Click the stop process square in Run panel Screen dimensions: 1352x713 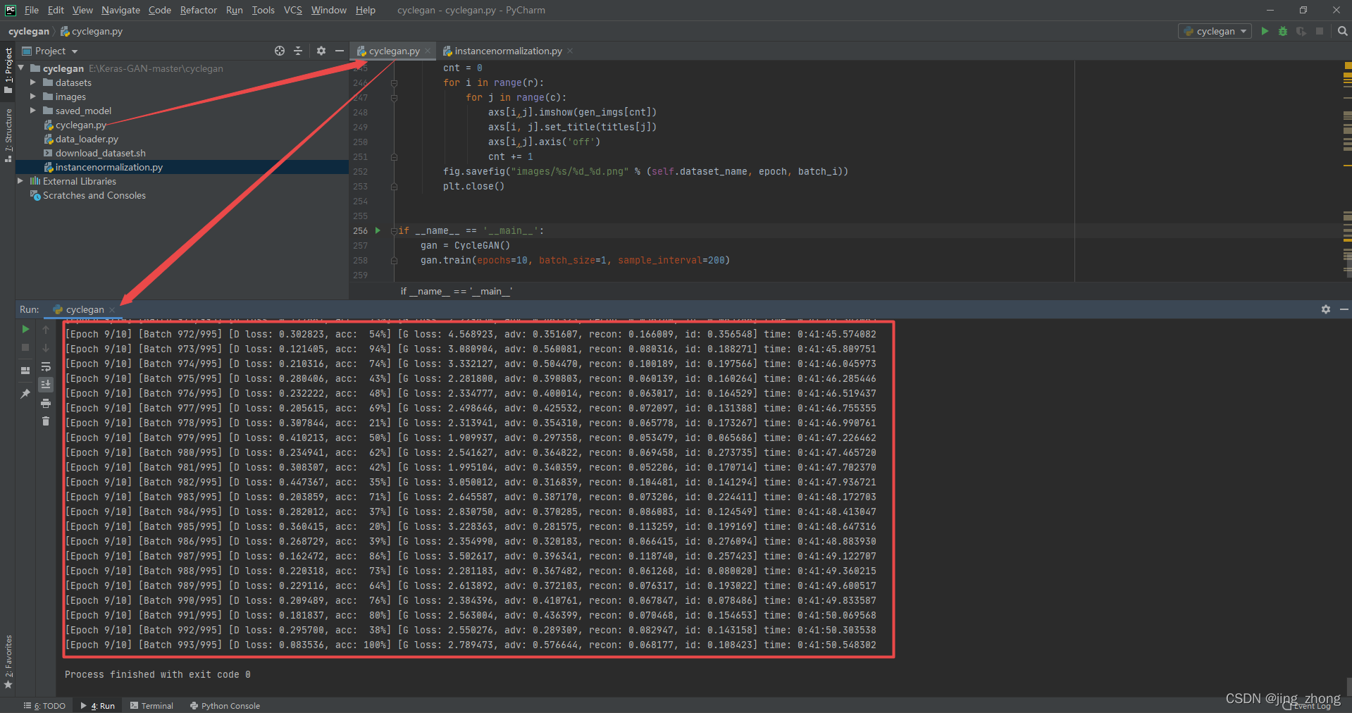(x=25, y=347)
